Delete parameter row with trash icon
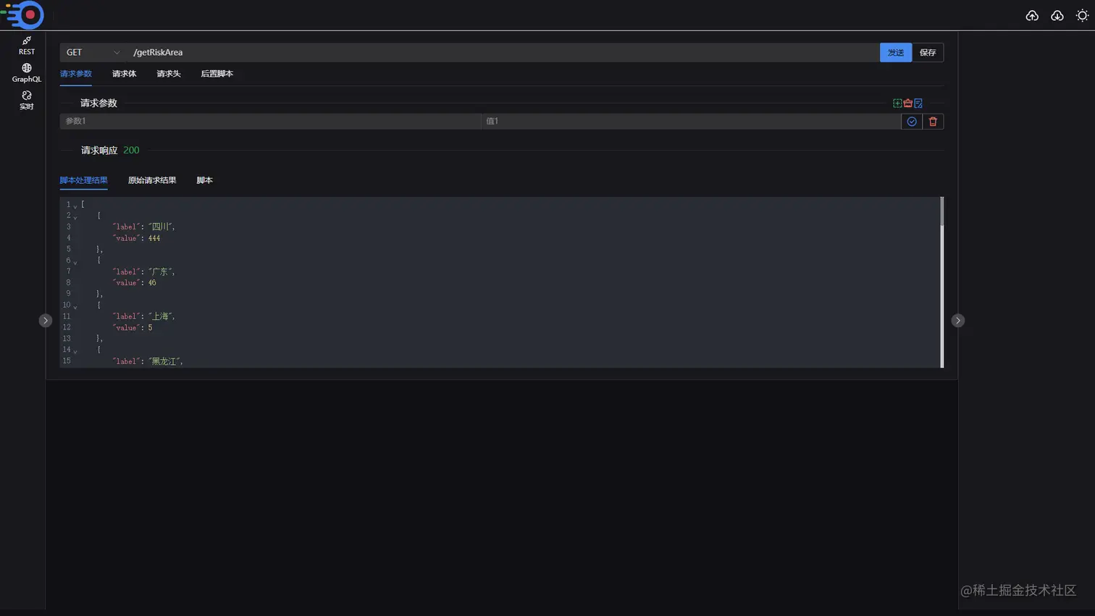1095x616 pixels. (933, 122)
